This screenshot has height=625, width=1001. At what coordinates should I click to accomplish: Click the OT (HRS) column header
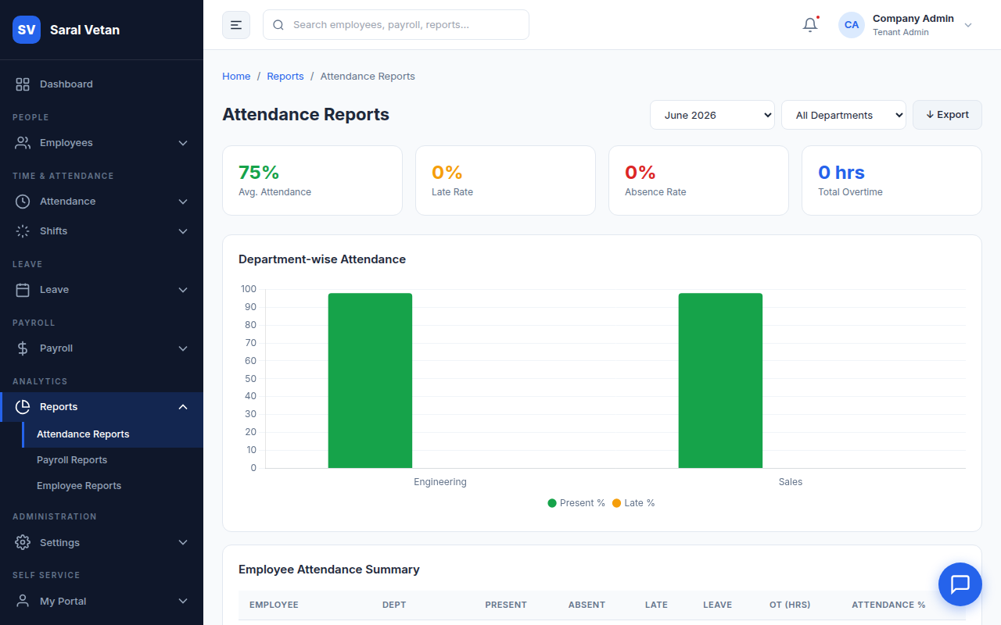pyautogui.click(x=790, y=605)
